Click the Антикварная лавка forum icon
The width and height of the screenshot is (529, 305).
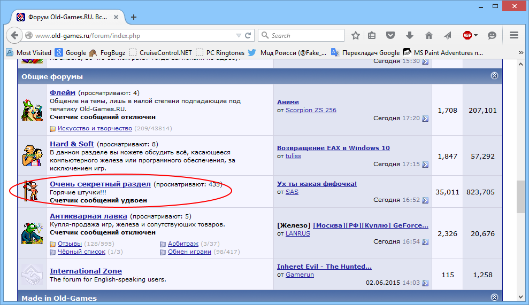pos(32,233)
